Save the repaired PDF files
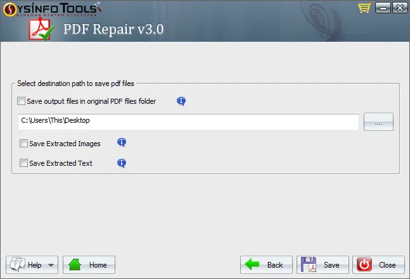Image resolution: width=410 pixels, height=279 pixels. [x=323, y=265]
